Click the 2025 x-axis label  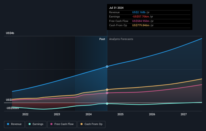120,114
